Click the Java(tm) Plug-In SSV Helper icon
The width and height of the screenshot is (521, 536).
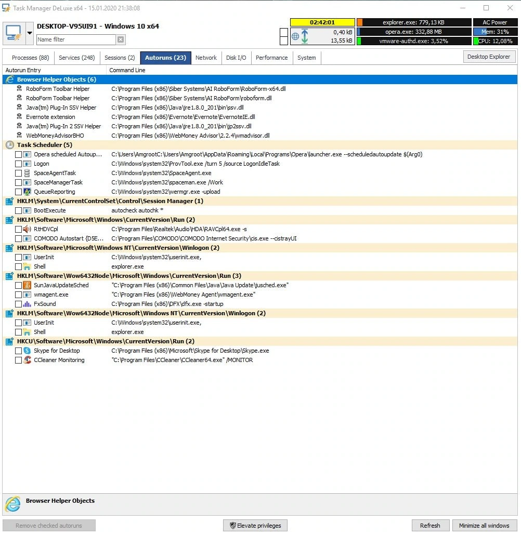[20, 108]
